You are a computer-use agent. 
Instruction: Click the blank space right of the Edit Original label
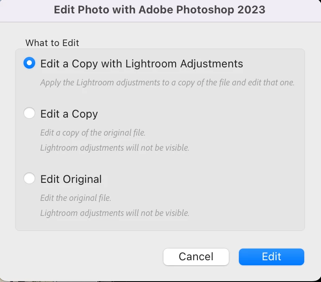click(x=201, y=179)
